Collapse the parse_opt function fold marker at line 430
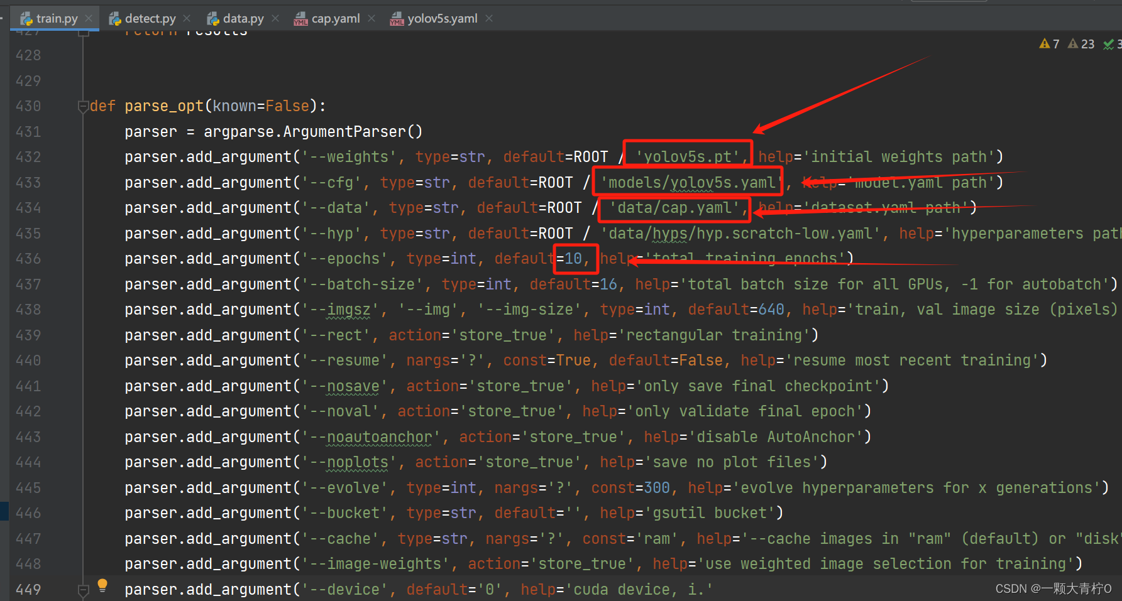 pyautogui.click(x=83, y=107)
